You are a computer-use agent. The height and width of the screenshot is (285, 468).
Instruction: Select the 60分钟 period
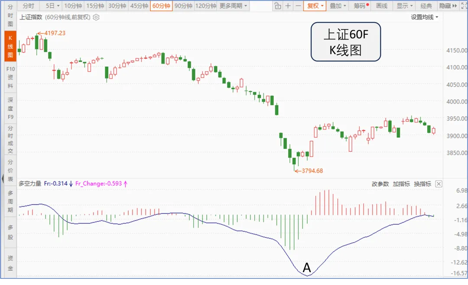(161, 6)
